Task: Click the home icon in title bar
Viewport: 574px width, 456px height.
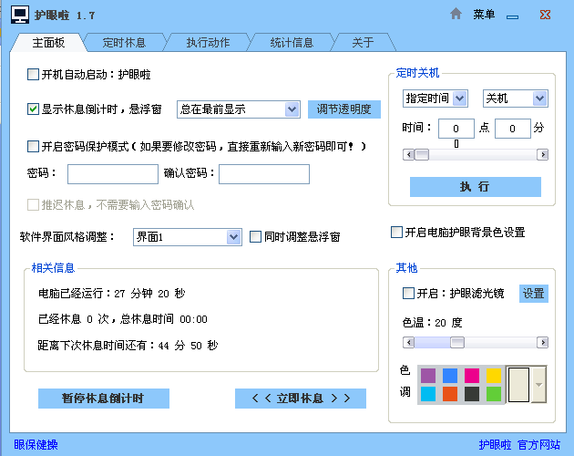Action: tap(456, 14)
